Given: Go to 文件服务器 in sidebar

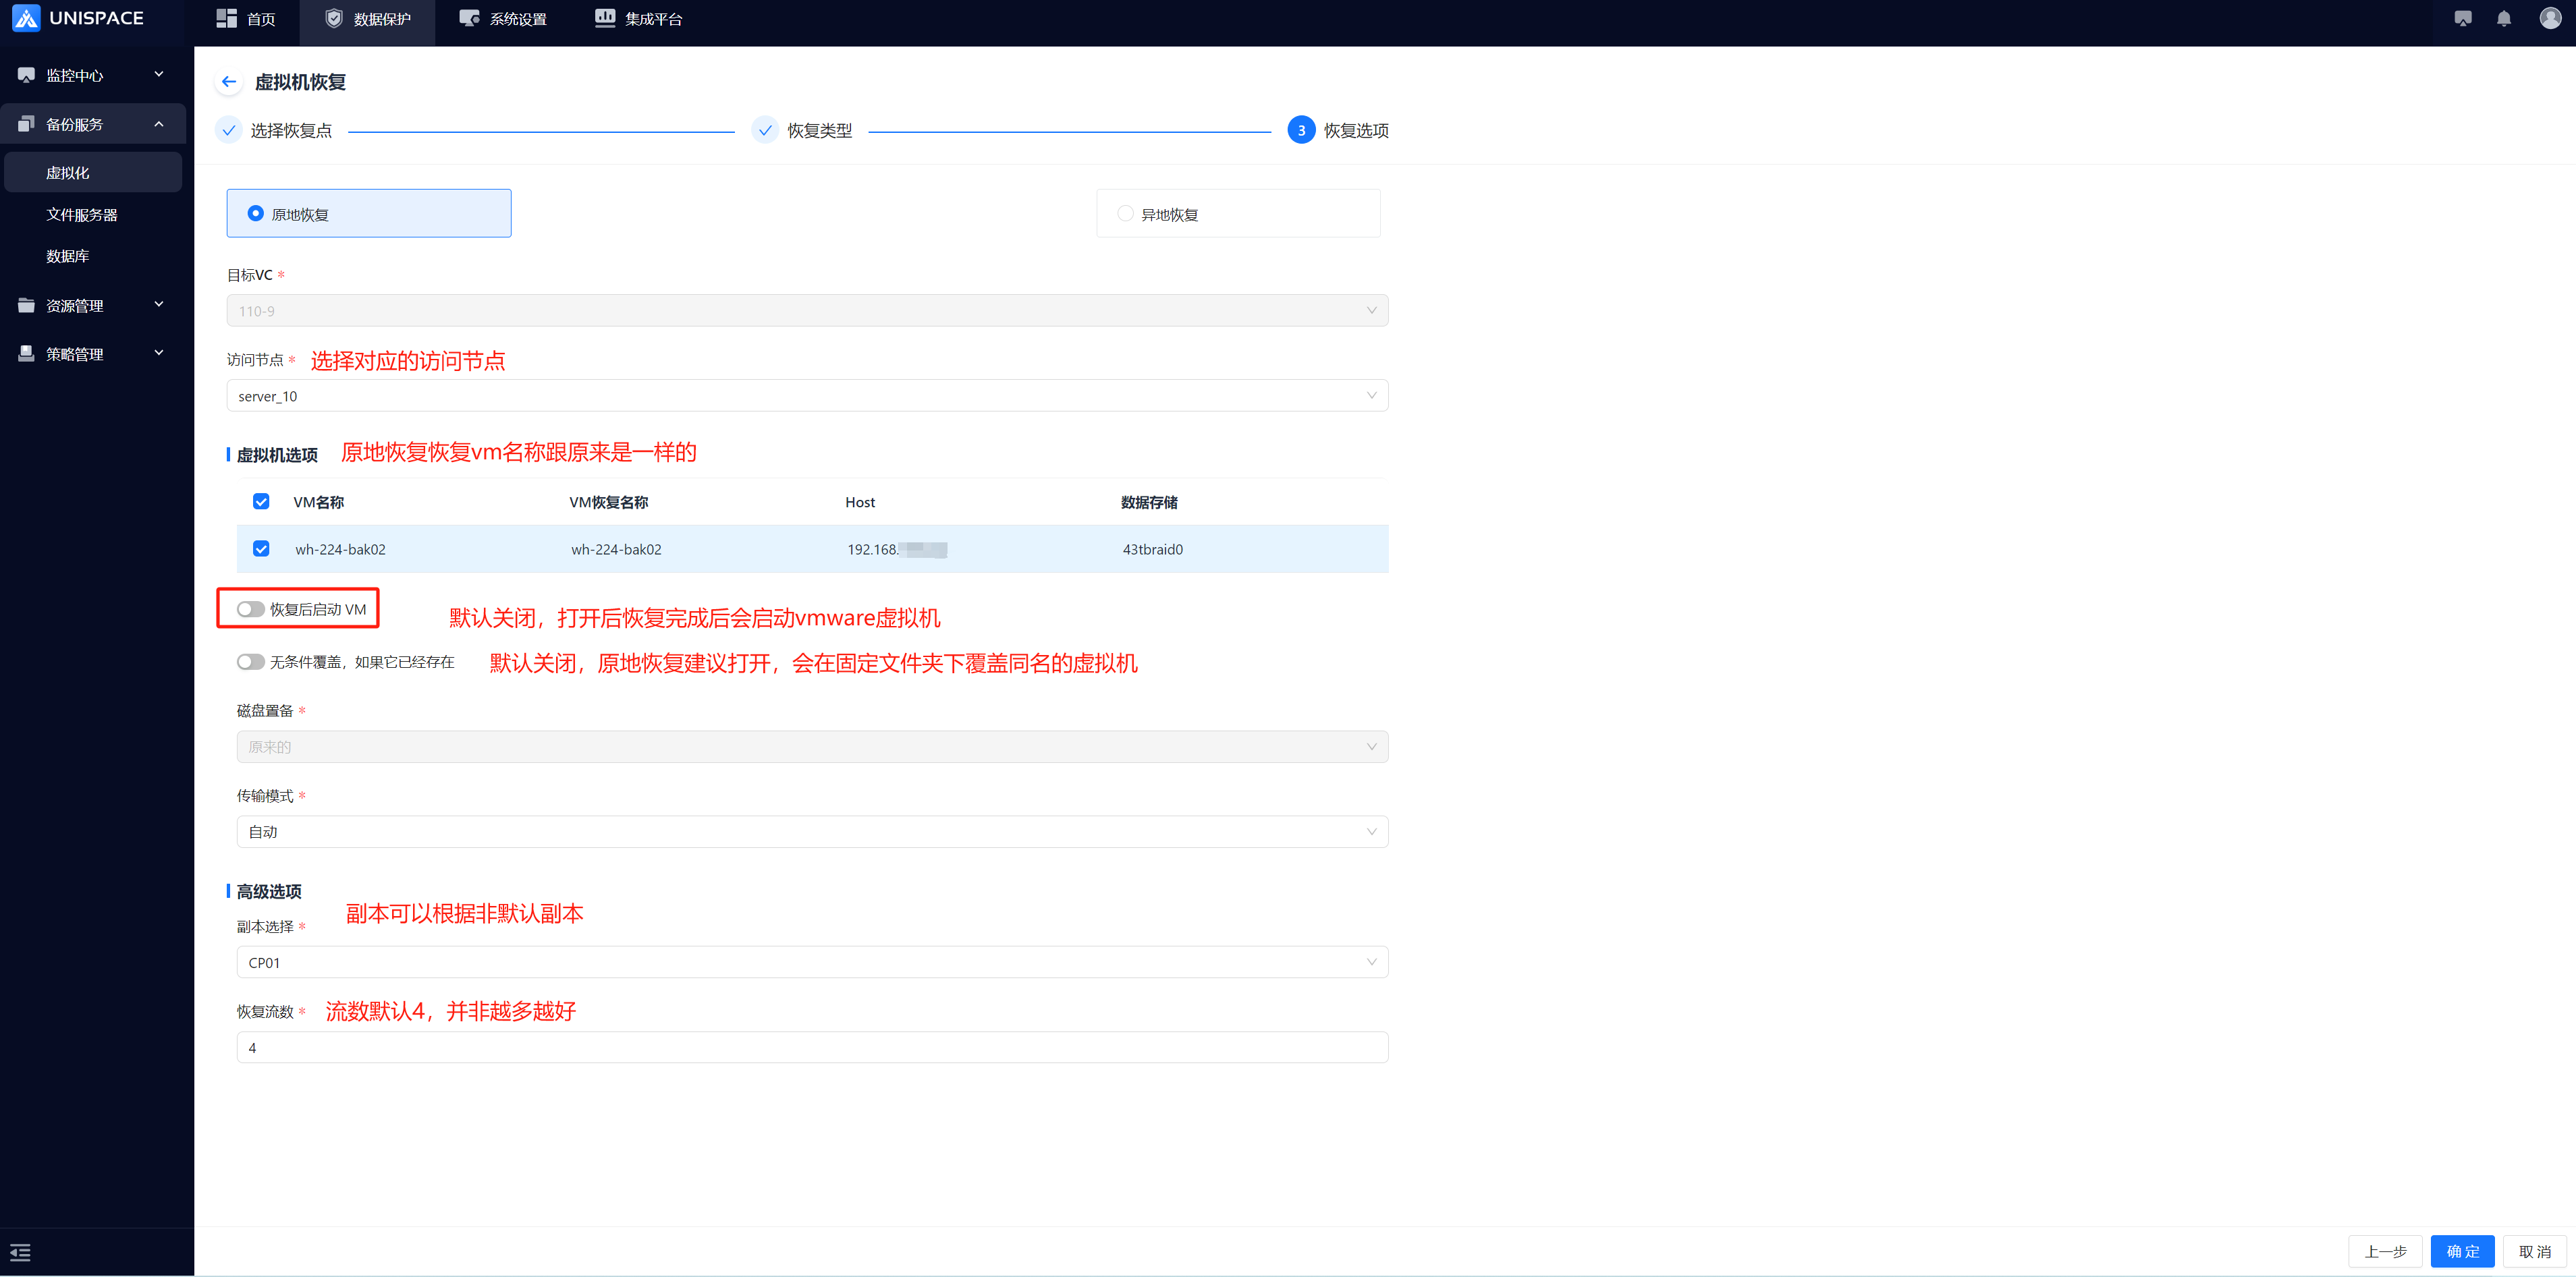Looking at the screenshot, I should [x=82, y=215].
